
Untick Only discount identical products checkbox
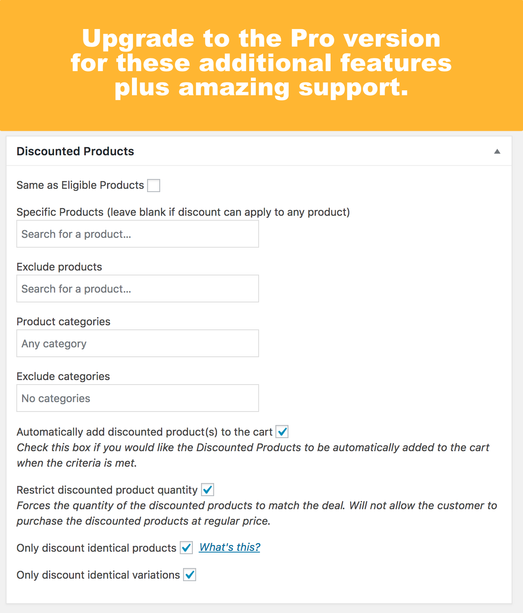click(186, 548)
